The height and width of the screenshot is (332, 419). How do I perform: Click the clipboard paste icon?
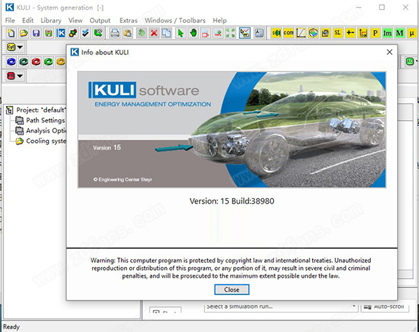tap(128, 33)
